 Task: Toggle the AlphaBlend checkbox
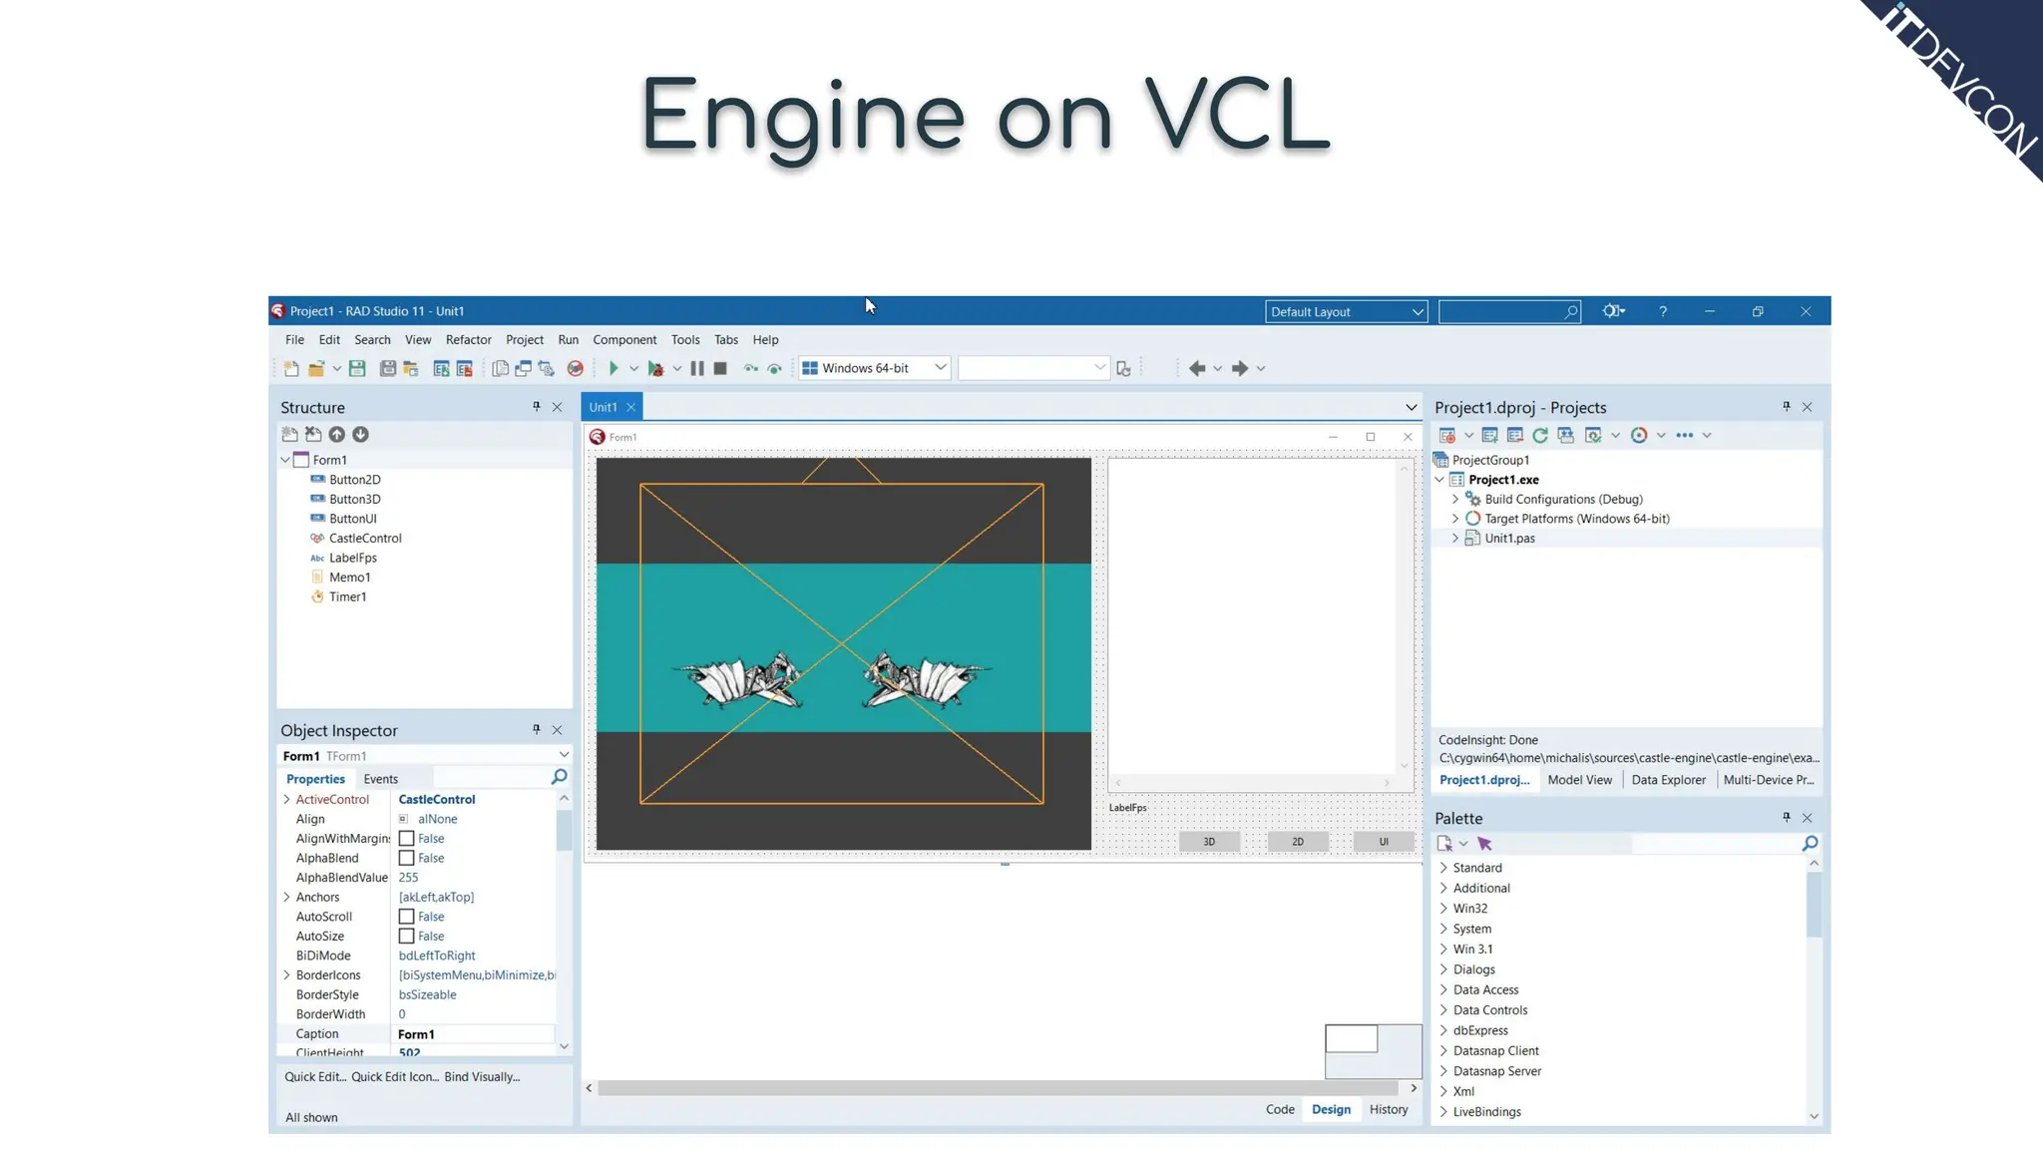(x=406, y=858)
